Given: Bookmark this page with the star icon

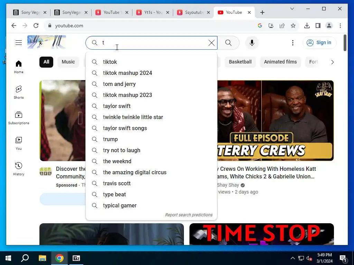Looking at the screenshot, I should tap(293, 26).
